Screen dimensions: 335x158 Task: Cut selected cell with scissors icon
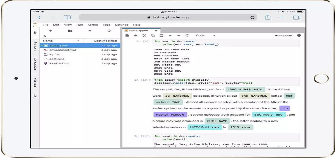144,35
